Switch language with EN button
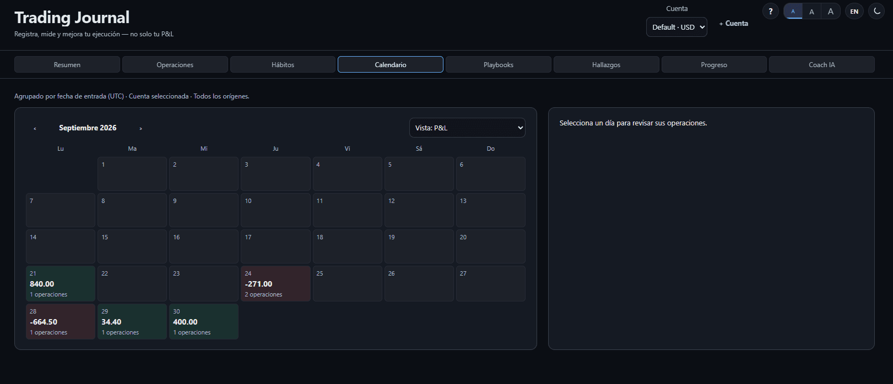Viewport: 893px width, 384px height. (x=854, y=11)
